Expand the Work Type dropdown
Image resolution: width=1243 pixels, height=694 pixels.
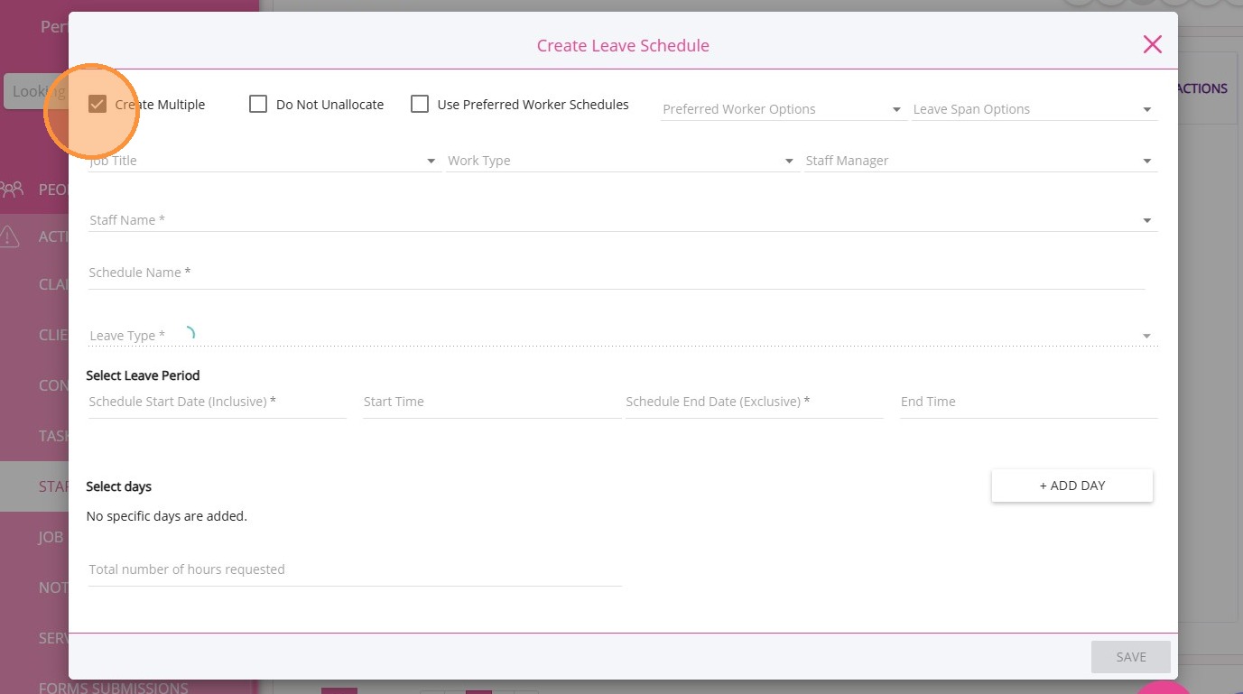(x=621, y=161)
